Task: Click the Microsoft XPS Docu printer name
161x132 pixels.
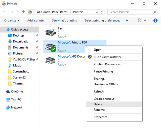Action: (71, 56)
